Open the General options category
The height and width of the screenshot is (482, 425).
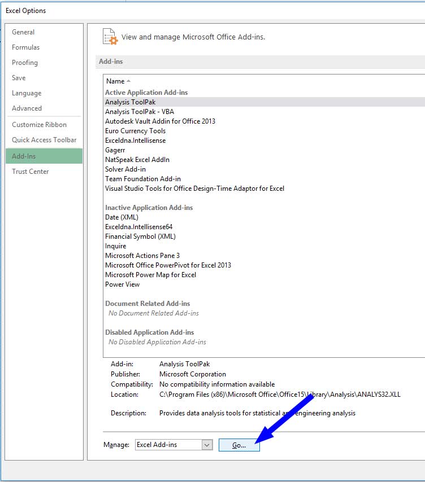44,32
